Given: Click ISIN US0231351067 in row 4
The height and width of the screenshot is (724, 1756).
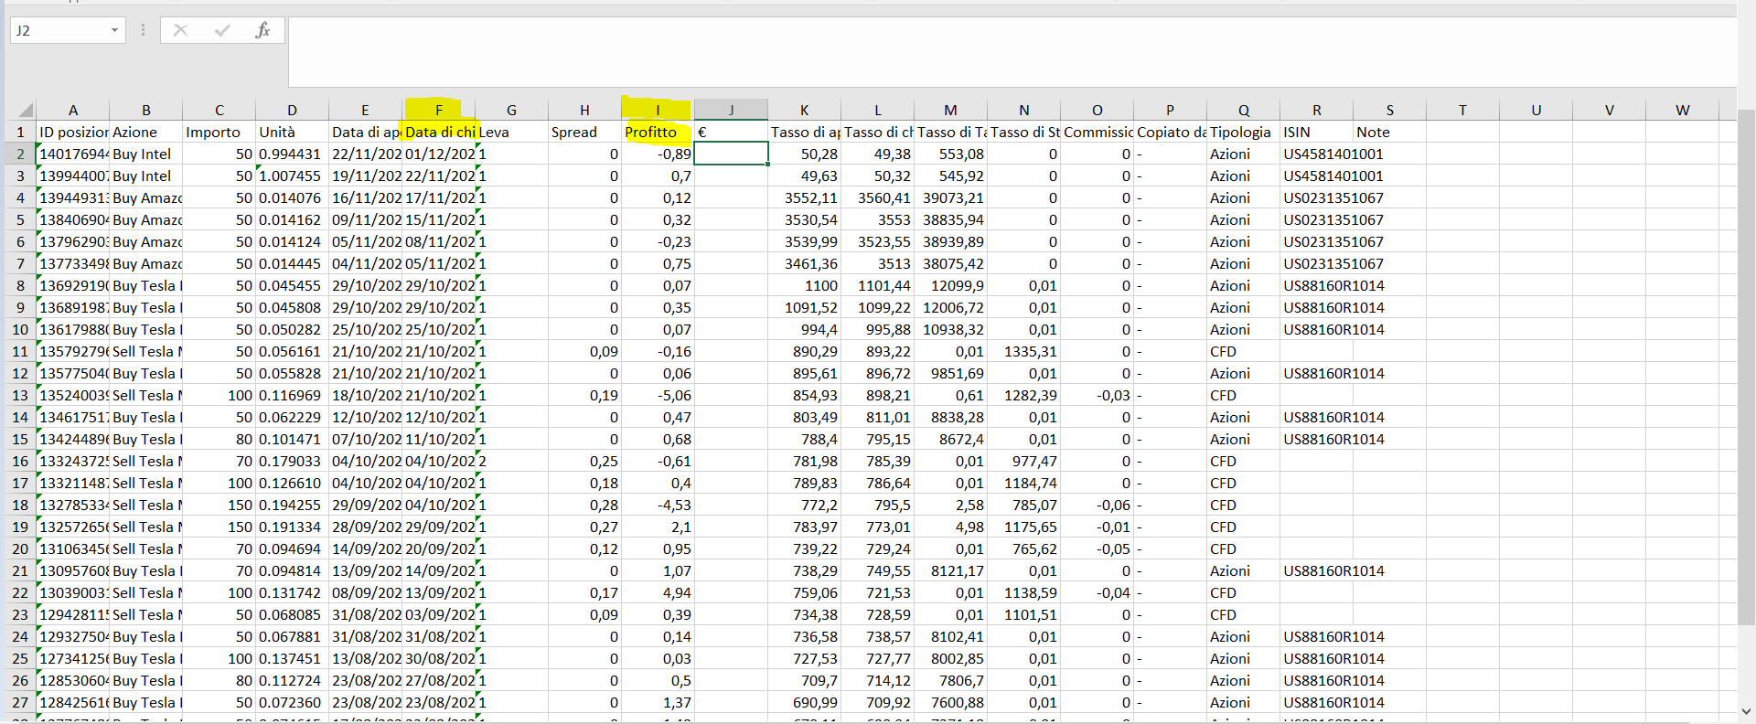Looking at the screenshot, I should [1317, 197].
